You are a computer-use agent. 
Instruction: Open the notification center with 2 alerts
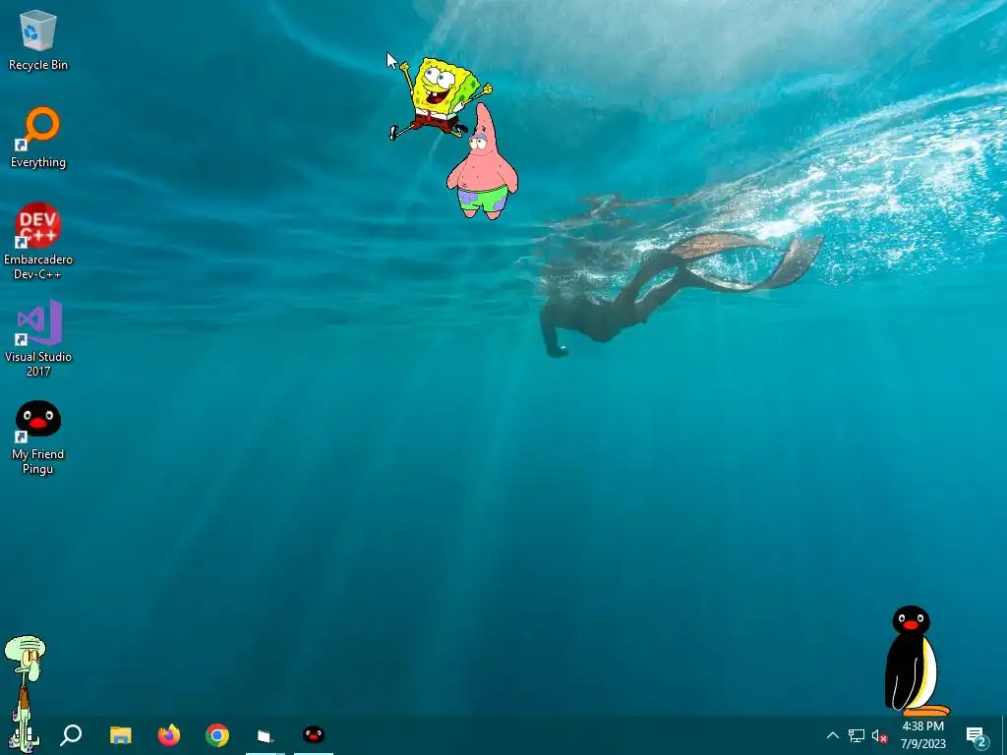pyautogui.click(x=977, y=735)
